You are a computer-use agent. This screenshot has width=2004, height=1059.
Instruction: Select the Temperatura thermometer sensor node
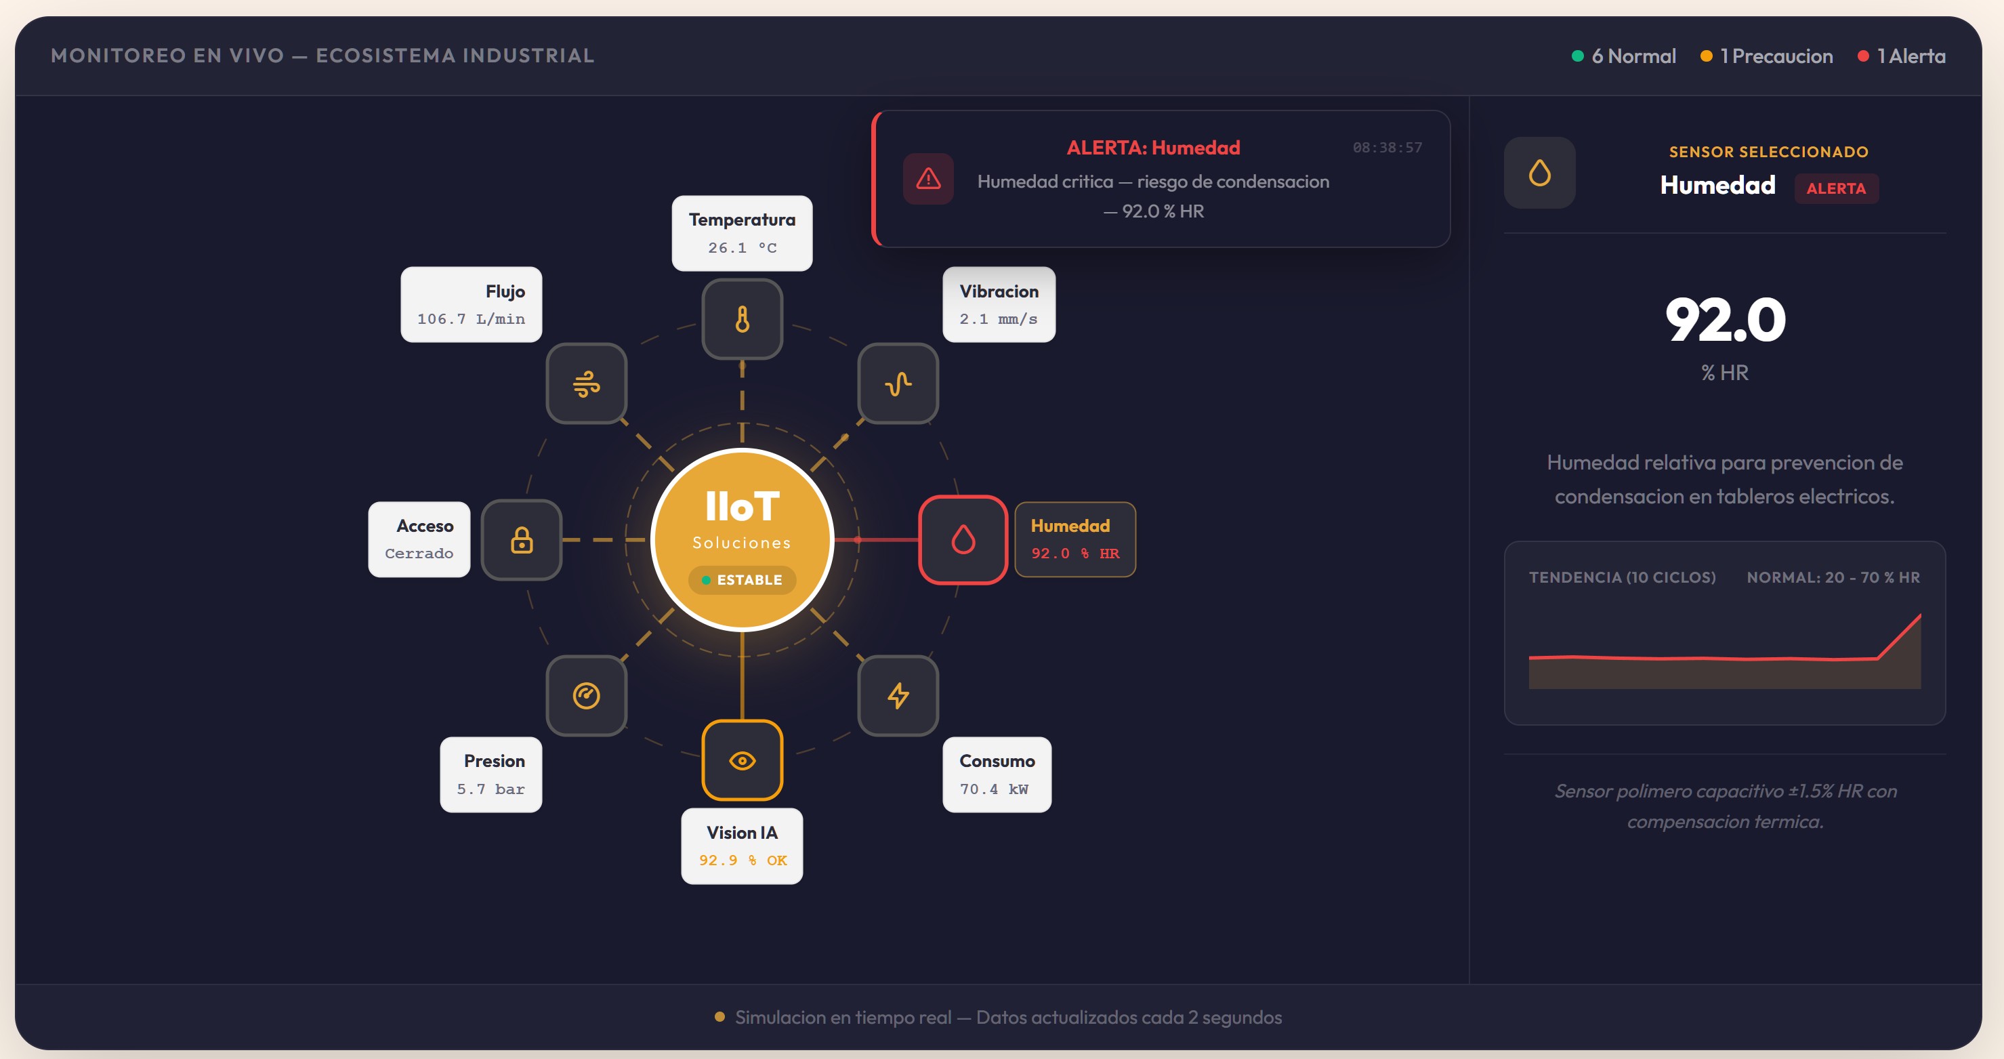(x=742, y=319)
